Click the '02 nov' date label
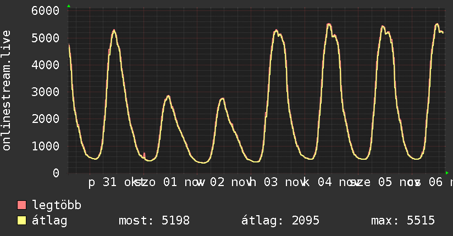 point(231,182)
